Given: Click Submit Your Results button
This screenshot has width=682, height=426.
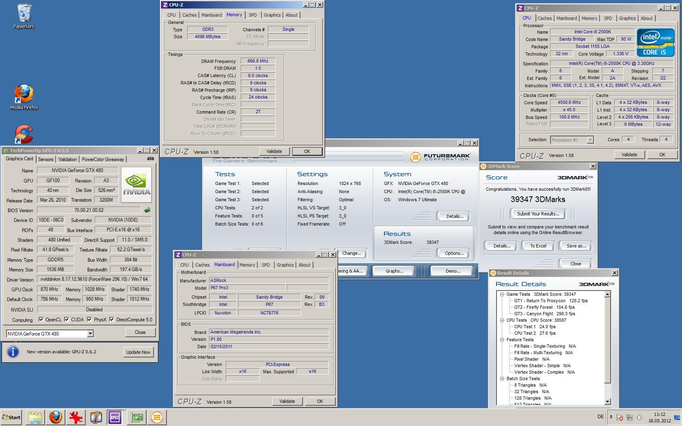Looking at the screenshot, I should point(538,214).
